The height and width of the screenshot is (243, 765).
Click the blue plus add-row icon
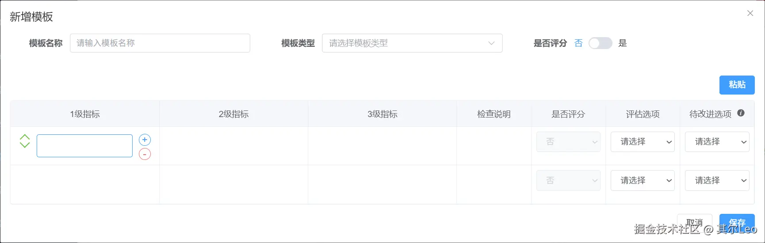[145, 140]
